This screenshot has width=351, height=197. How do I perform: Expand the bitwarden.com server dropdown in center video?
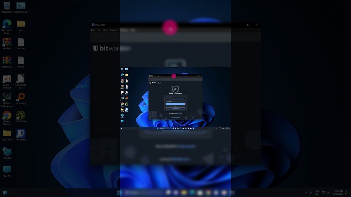click(177, 118)
